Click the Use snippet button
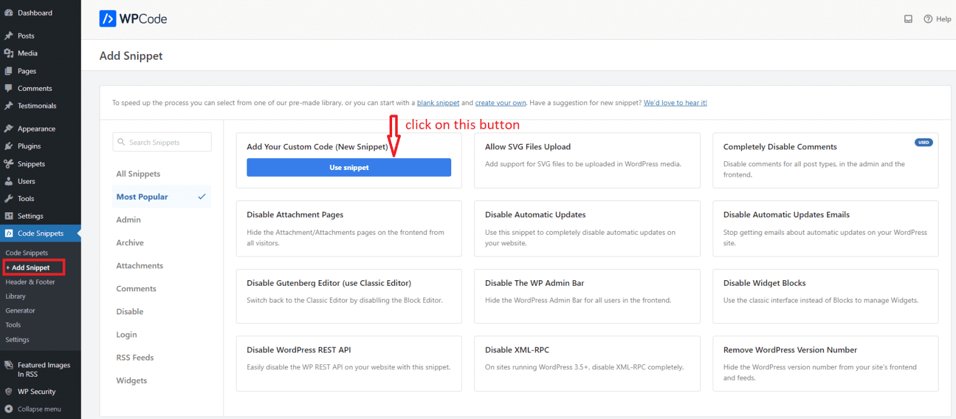 (x=349, y=167)
